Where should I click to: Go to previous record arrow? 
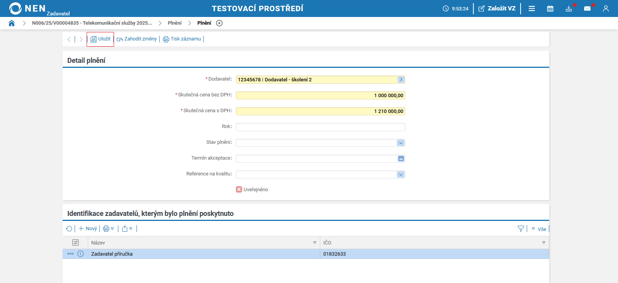69,39
